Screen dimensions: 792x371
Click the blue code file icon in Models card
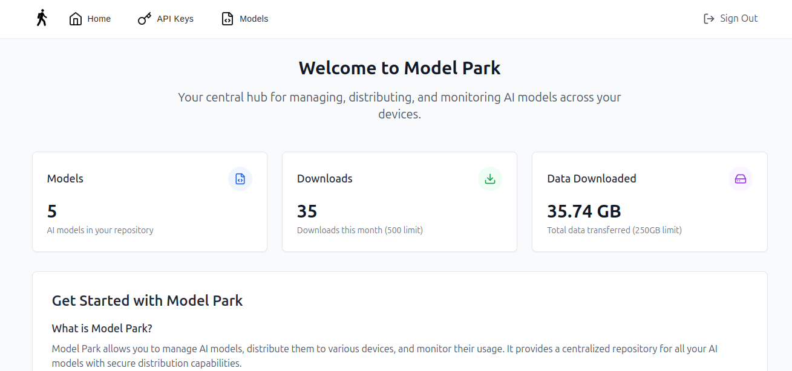pos(240,179)
